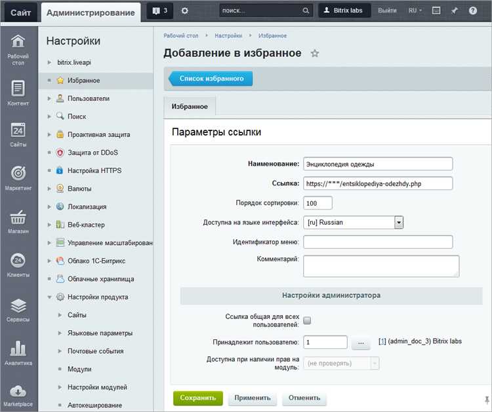Expand Почтовые события subnode arrow
Viewport: 492px width, 412px height.
point(60,351)
